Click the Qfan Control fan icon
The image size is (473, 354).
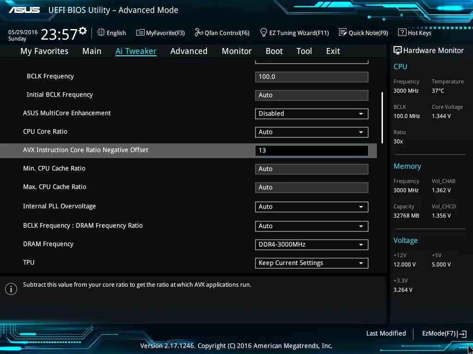[199, 33]
